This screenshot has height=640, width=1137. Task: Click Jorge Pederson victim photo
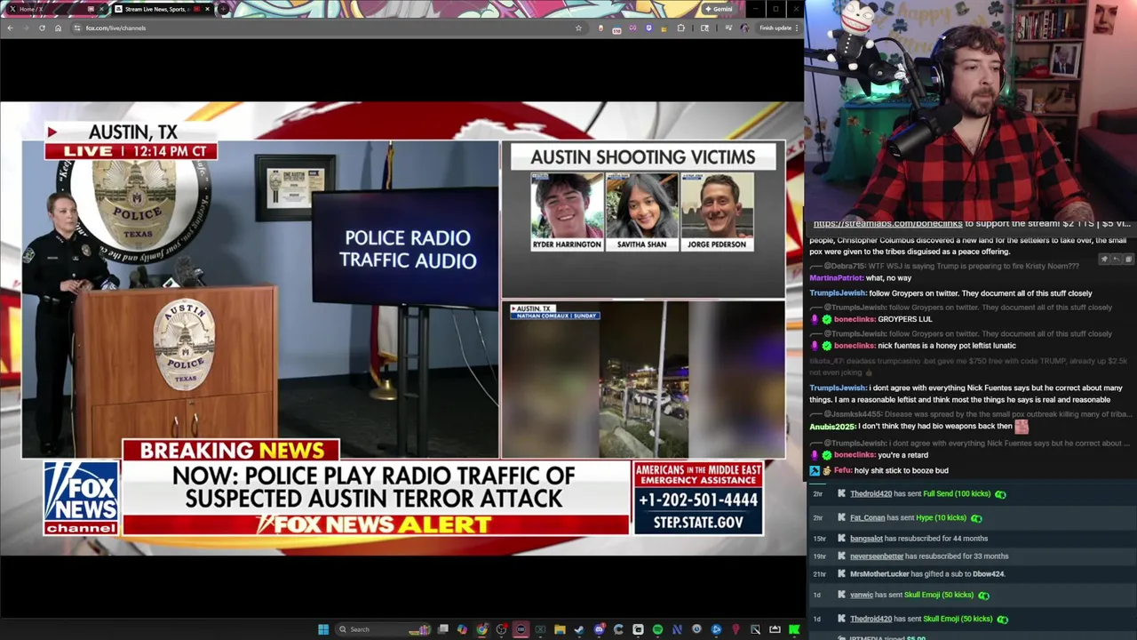(717, 204)
